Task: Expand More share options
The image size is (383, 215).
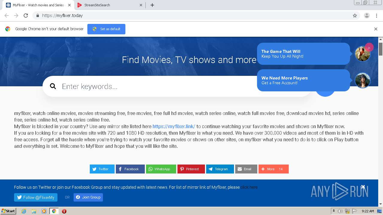Action: (x=273, y=169)
